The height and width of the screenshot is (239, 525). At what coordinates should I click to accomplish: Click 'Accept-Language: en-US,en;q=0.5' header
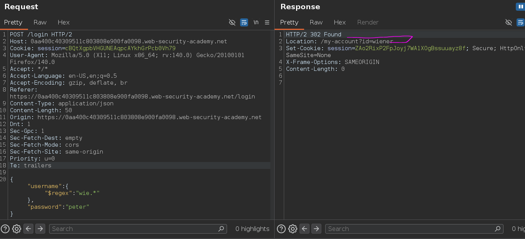coord(64,76)
